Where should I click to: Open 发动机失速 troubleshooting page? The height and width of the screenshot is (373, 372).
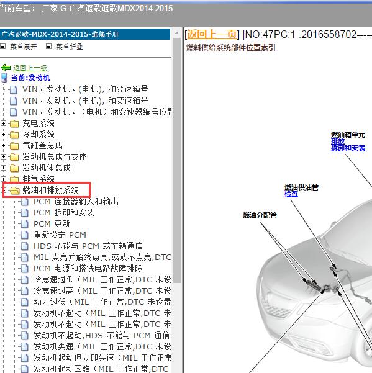[102, 347]
